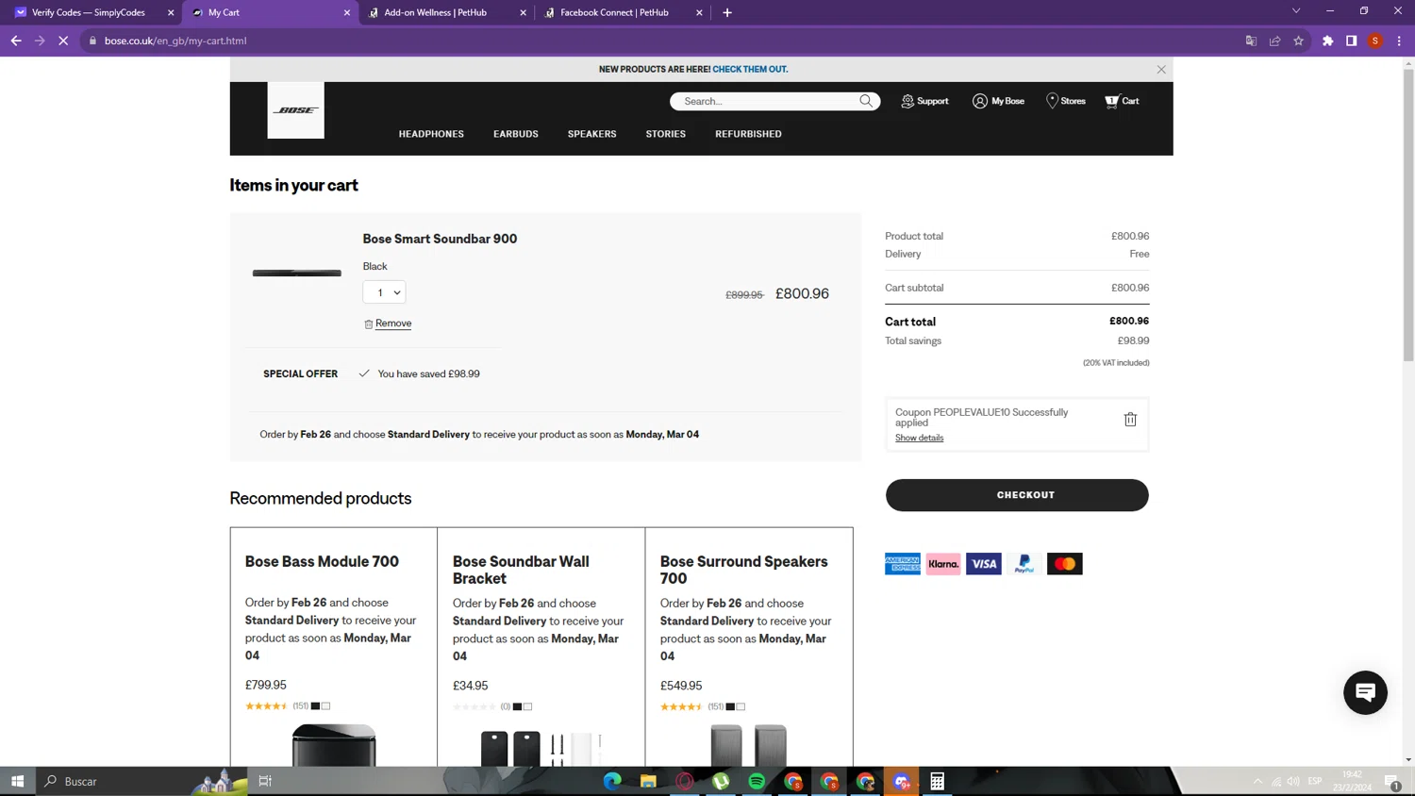Open the EARBUDS menu
This screenshot has height=796, width=1415.
tap(516, 134)
